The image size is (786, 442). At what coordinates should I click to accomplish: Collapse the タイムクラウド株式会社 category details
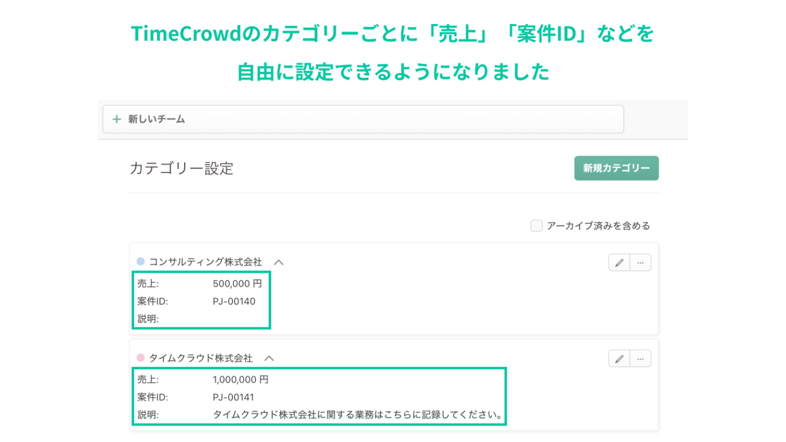(270, 358)
